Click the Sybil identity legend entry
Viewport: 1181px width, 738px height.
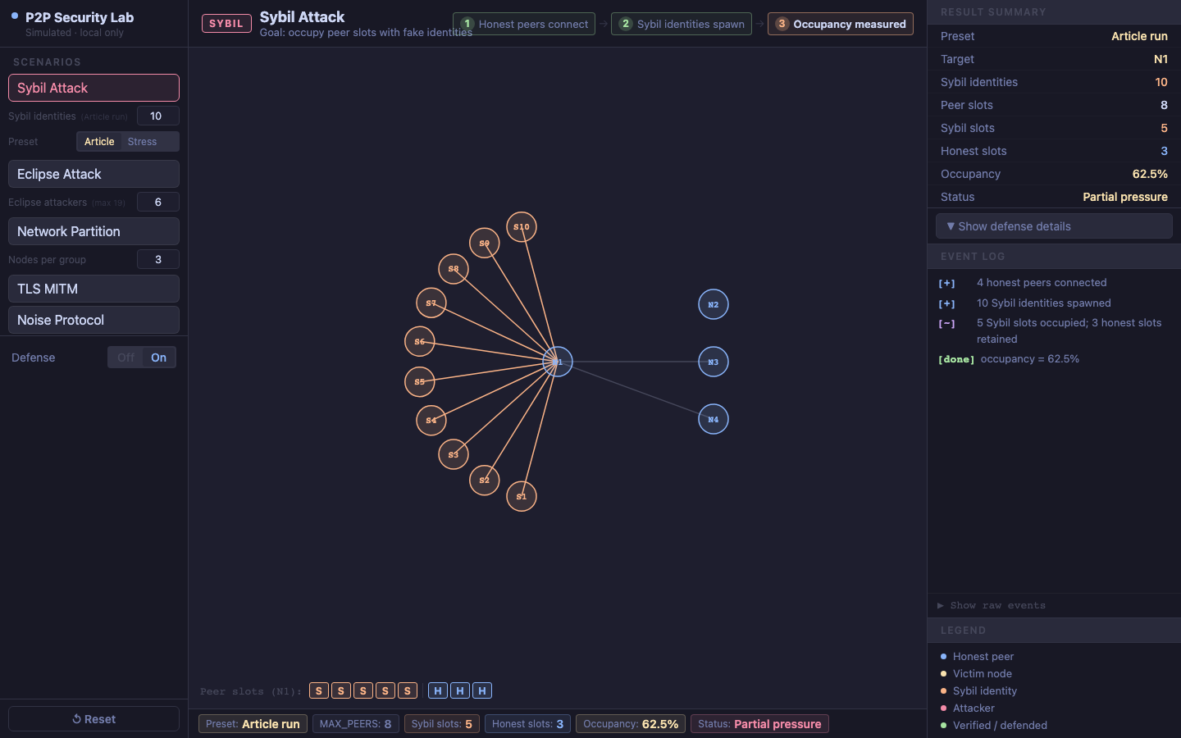pos(978,691)
